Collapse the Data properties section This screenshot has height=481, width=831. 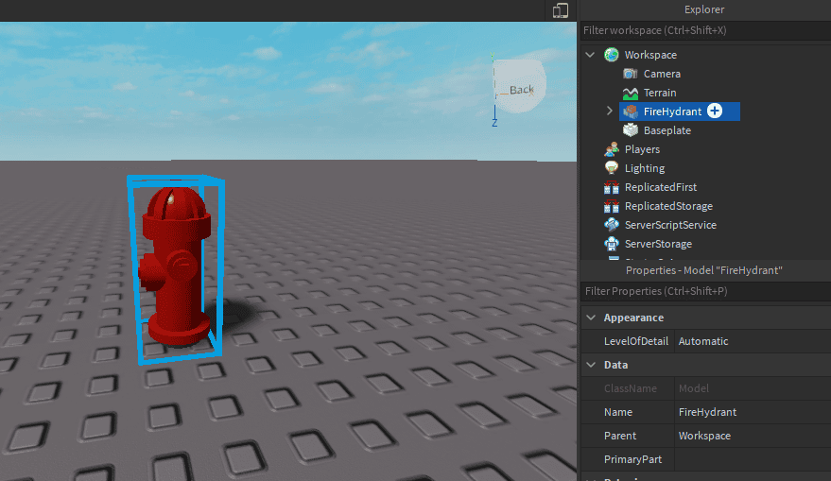591,365
